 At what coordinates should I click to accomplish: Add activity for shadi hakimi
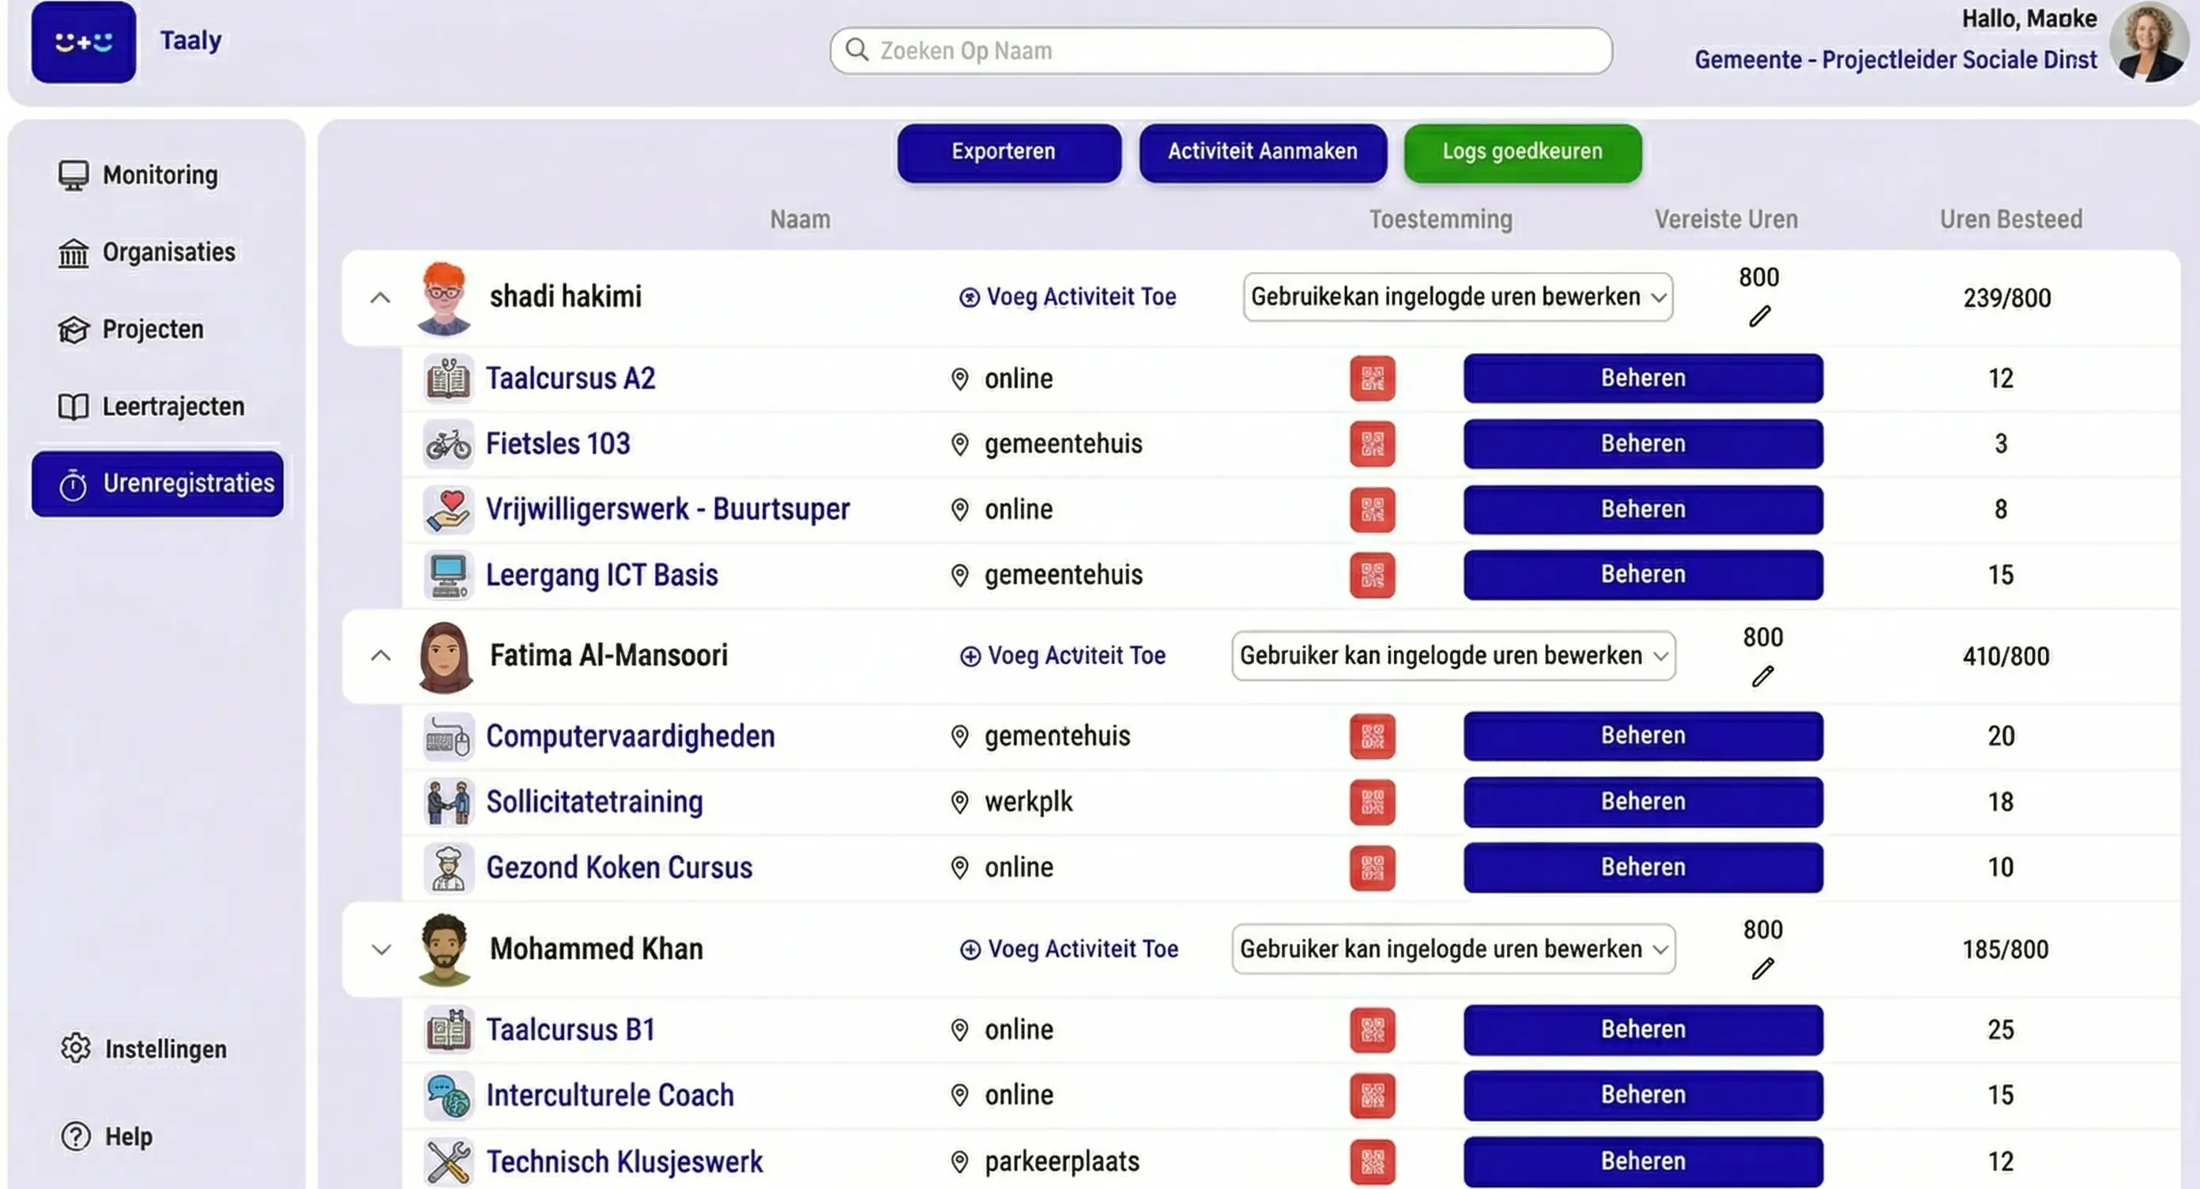click(1068, 297)
